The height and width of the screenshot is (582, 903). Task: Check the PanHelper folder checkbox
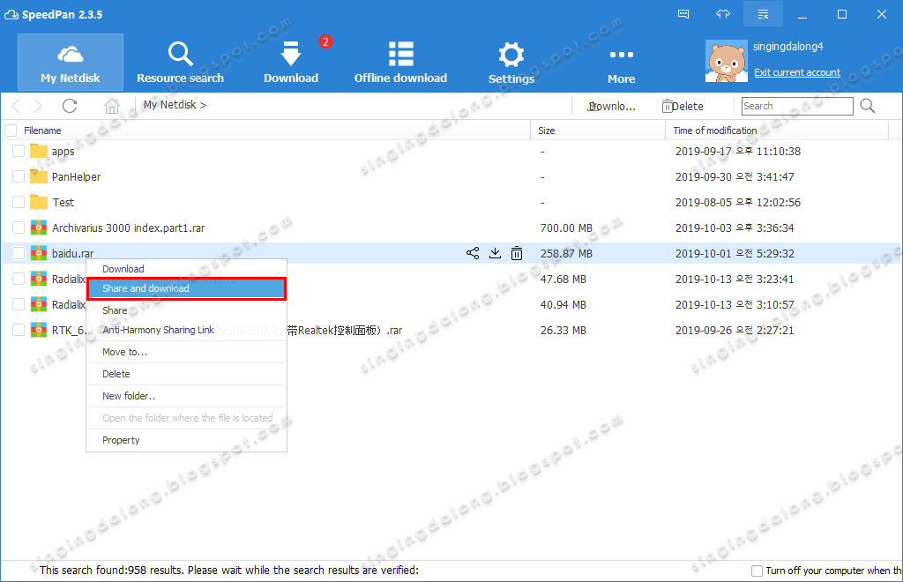19,176
